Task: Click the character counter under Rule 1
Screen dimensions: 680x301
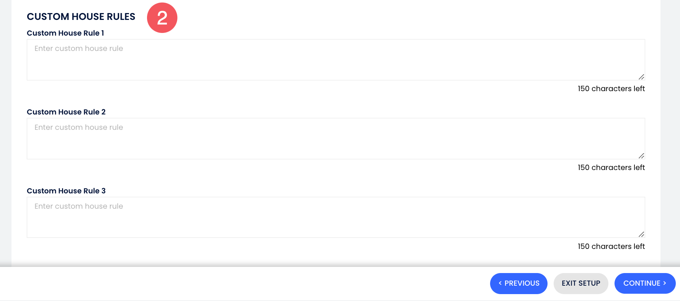Action: coord(611,88)
